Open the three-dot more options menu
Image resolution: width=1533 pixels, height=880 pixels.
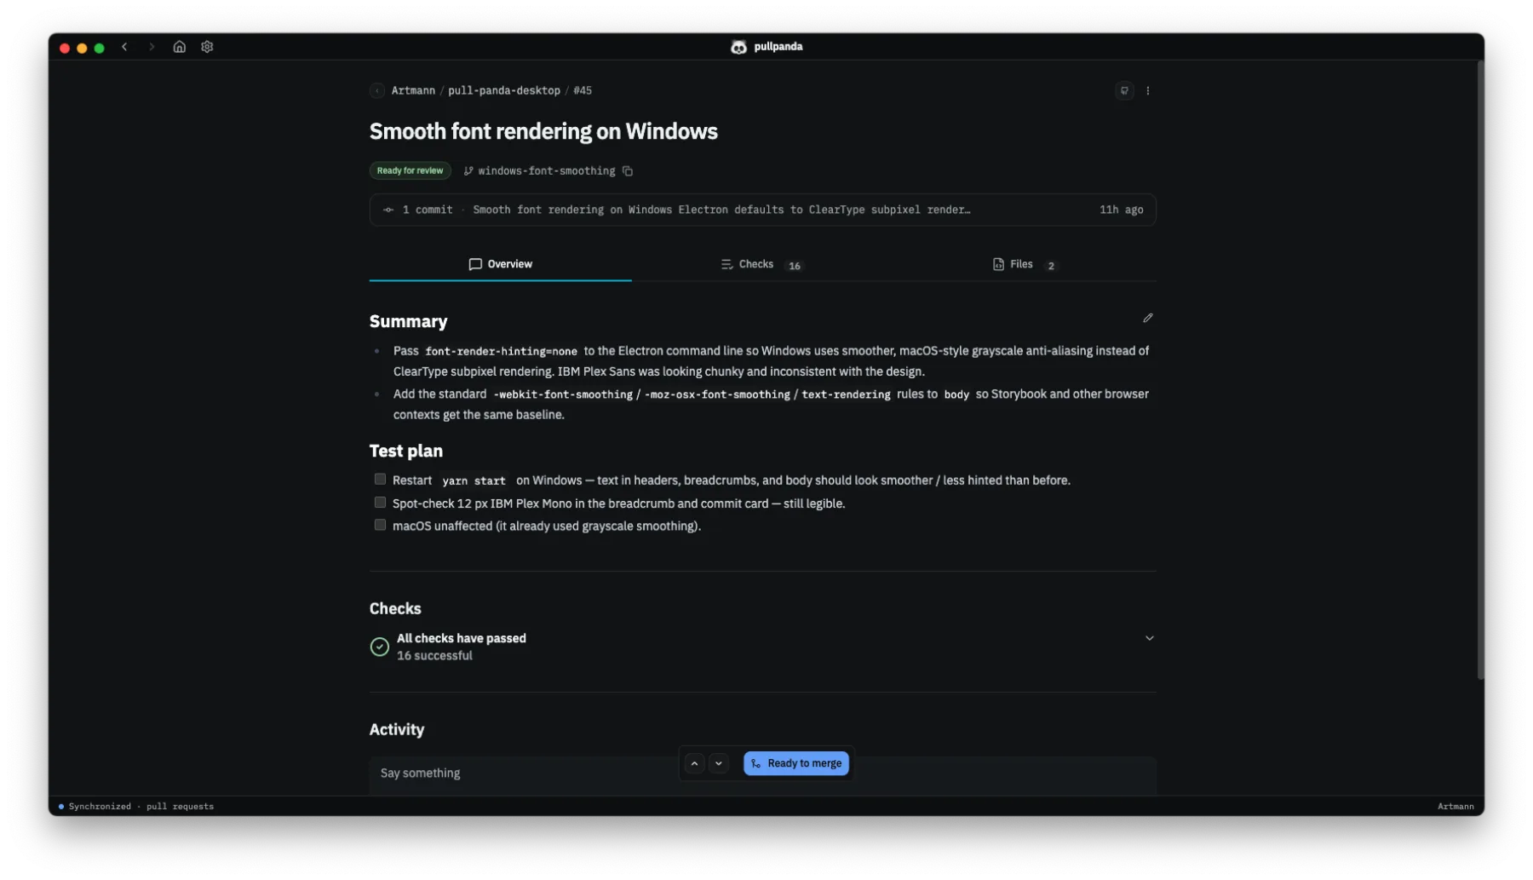(1147, 90)
